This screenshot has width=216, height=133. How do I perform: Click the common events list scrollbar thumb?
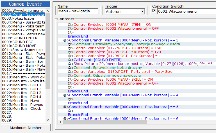point(48,51)
